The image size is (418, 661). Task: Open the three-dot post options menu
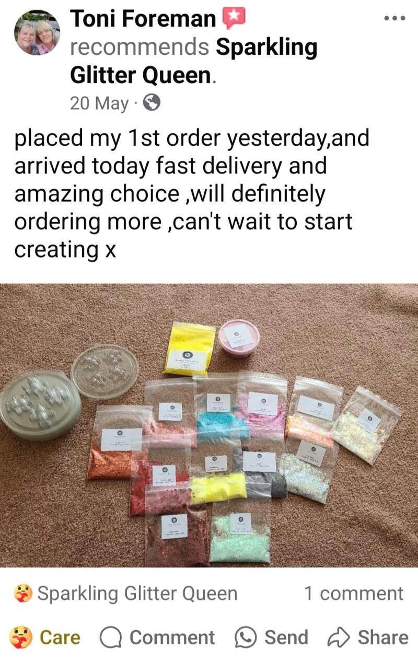click(x=394, y=18)
